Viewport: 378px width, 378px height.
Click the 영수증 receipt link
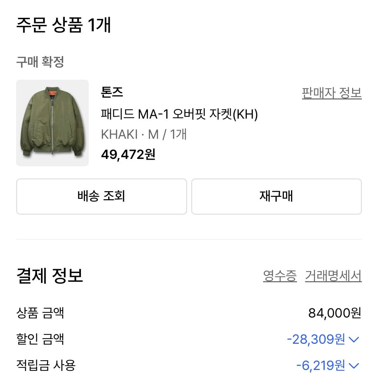280,276
